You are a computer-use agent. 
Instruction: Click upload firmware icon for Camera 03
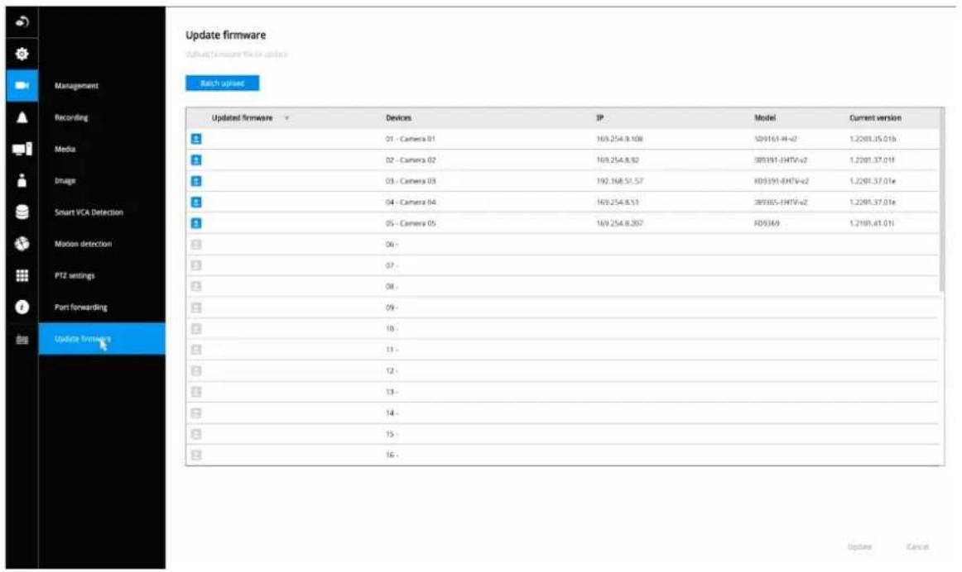point(196,181)
